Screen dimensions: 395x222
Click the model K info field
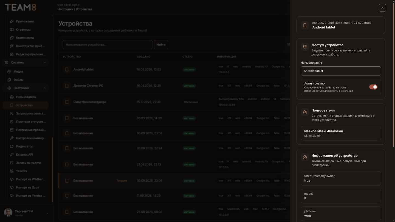[341, 196]
